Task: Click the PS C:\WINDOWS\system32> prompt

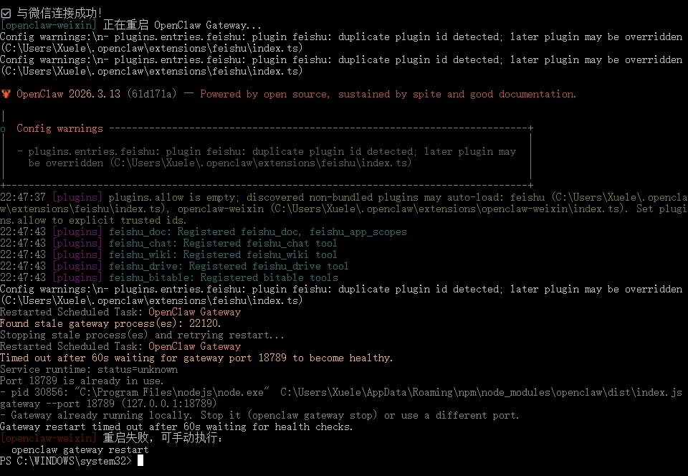Action: 66,461
